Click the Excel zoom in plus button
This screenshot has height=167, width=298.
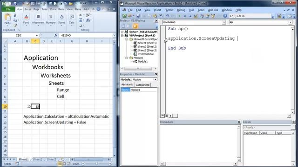click(x=110, y=164)
